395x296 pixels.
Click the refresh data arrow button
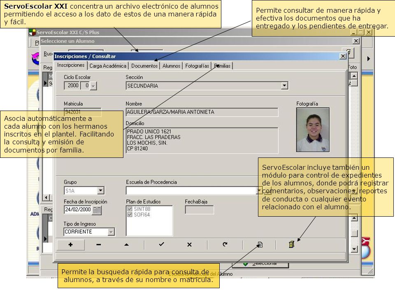click(225, 244)
